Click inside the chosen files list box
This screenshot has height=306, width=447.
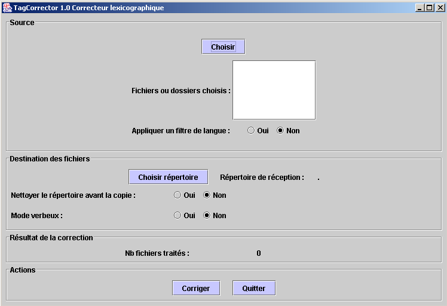[274, 90]
